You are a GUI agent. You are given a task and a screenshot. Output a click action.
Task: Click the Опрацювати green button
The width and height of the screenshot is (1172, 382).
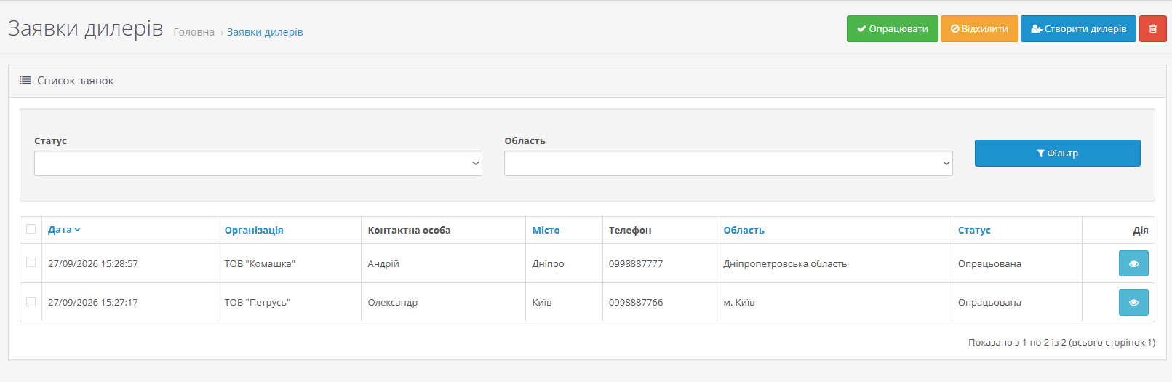tap(892, 29)
